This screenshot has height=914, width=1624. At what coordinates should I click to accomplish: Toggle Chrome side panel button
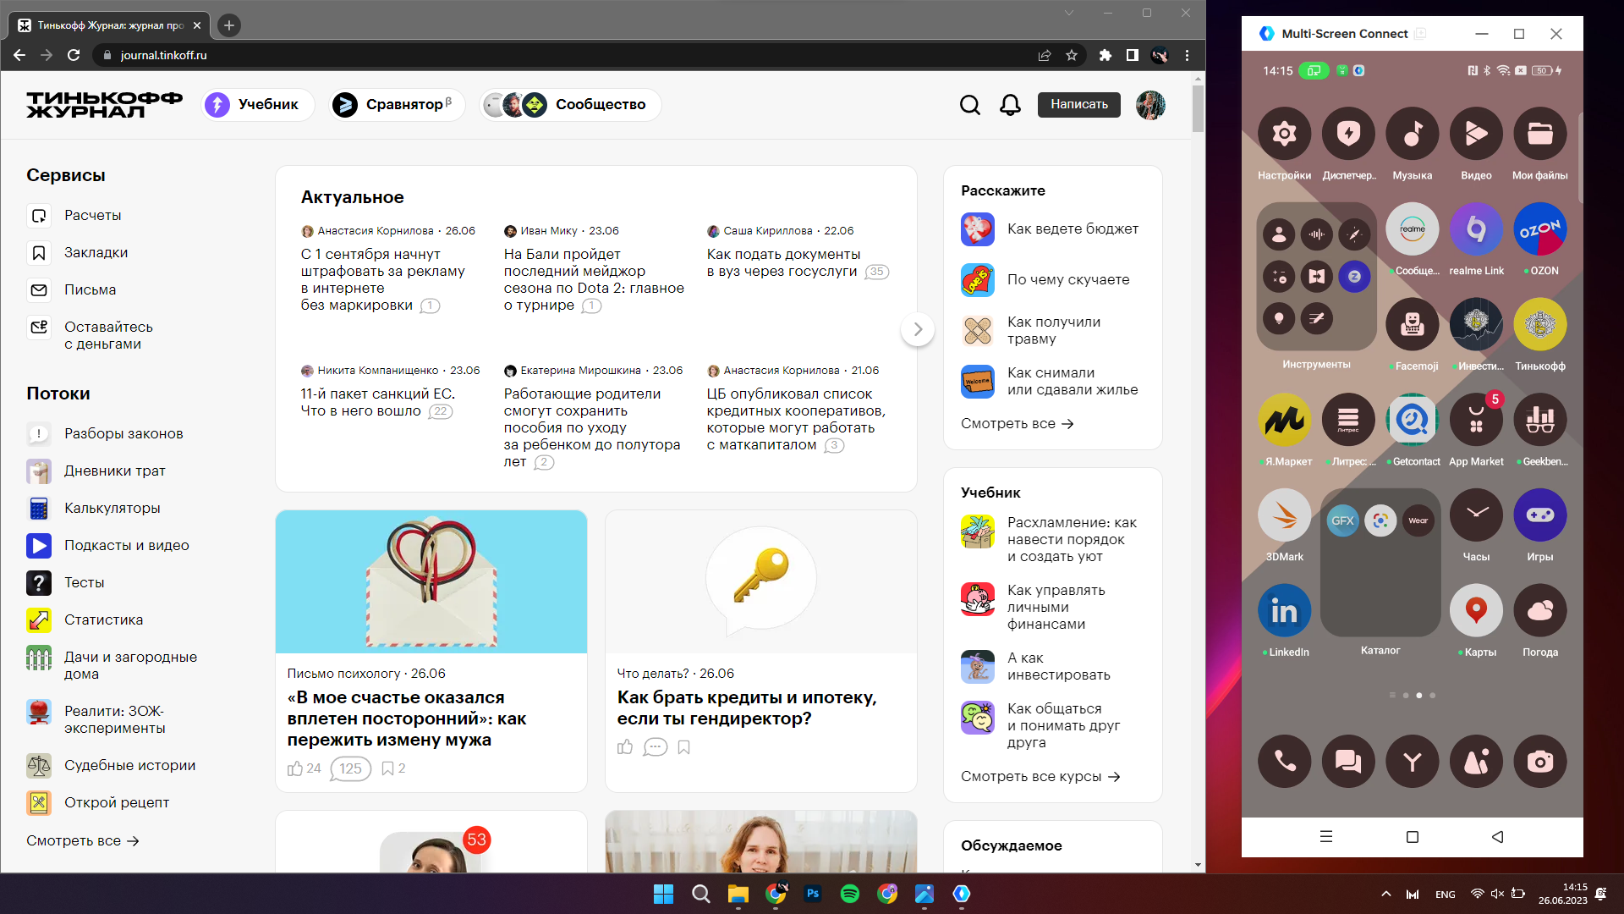coord(1132,55)
